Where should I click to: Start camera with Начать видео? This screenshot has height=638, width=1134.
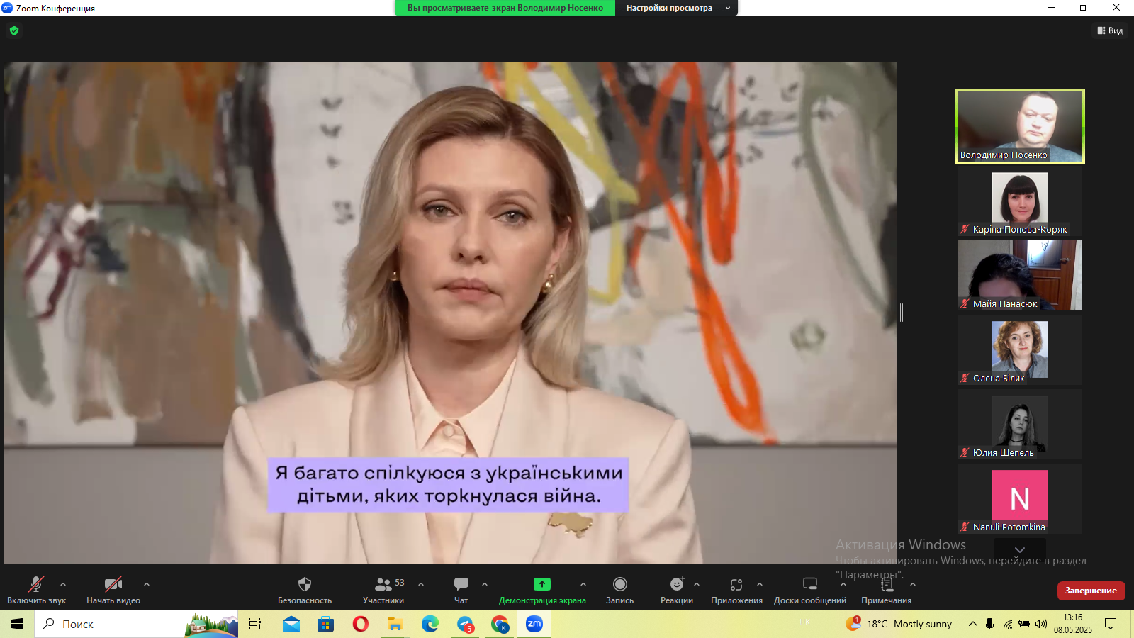click(113, 590)
